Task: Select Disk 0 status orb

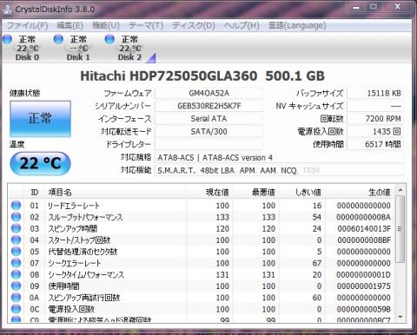Action: point(7,39)
